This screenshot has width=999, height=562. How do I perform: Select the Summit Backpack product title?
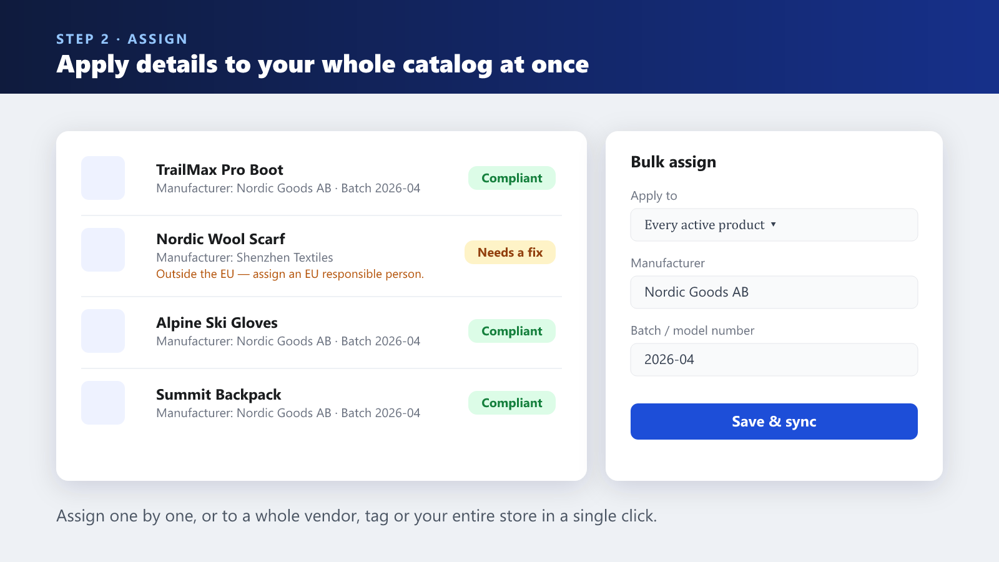tap(219, 395)
